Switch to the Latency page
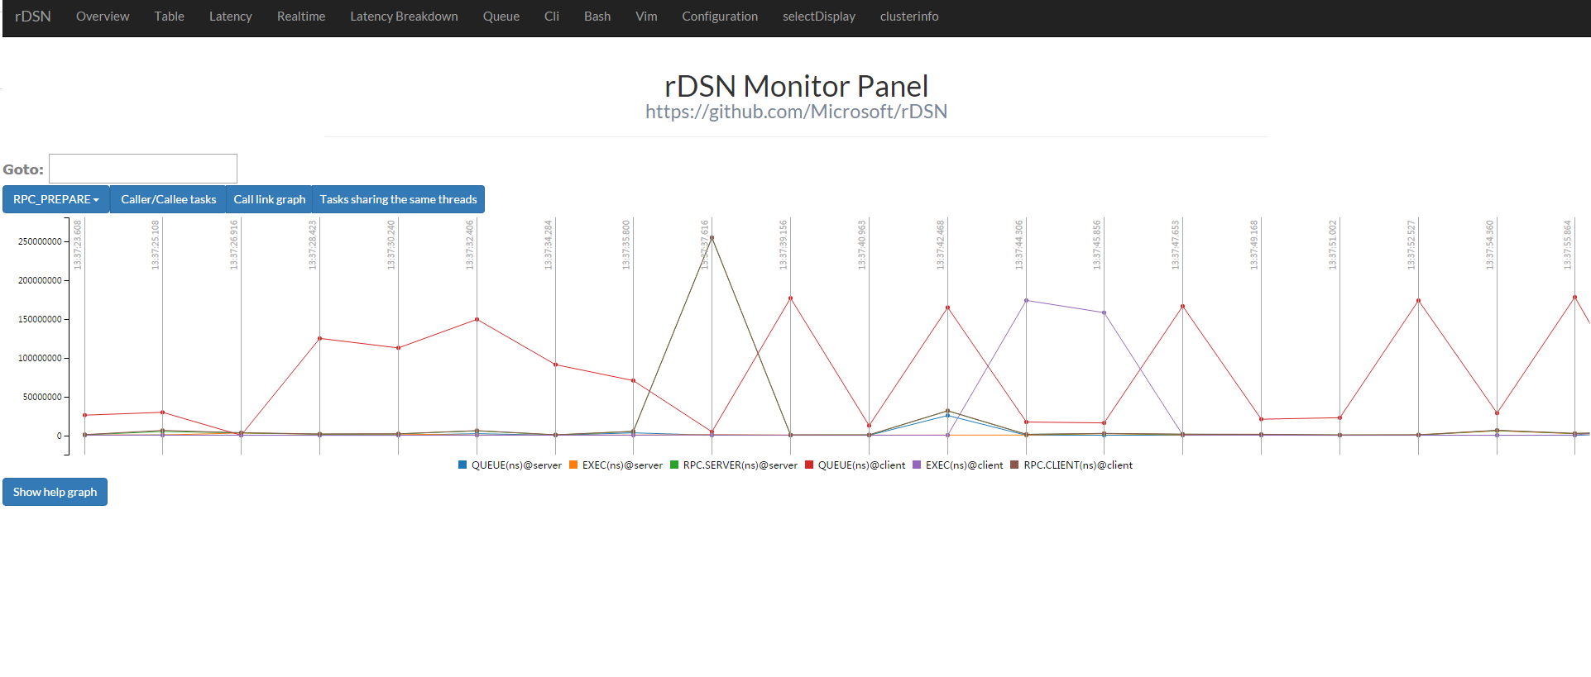 tap(231, 17)
